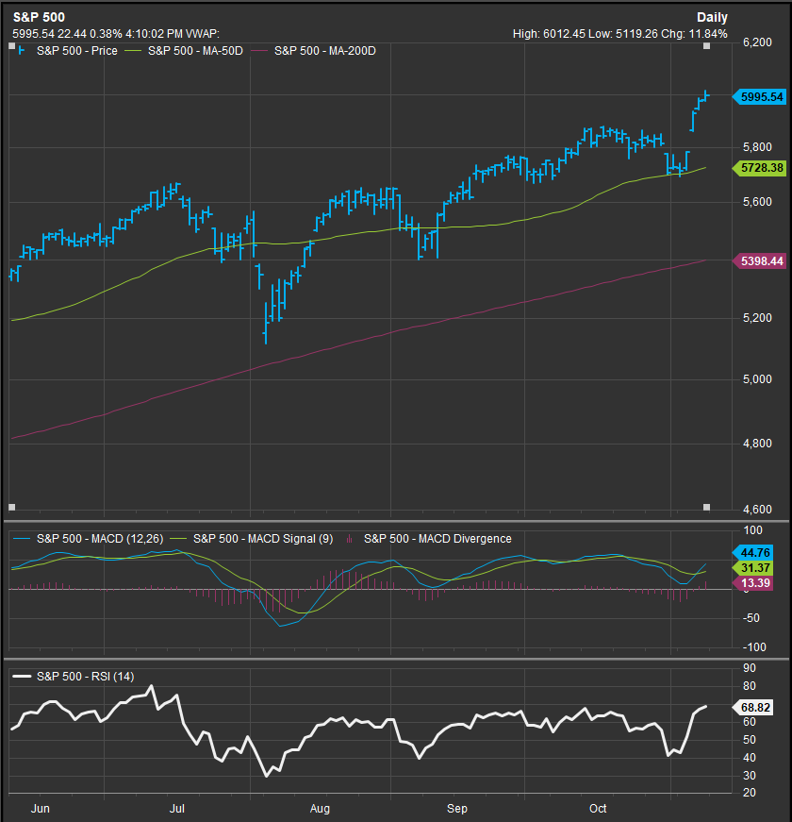Screen dimensions: 792x822
Task: Click the 5,200 price axis label
Action: point(757,318)
